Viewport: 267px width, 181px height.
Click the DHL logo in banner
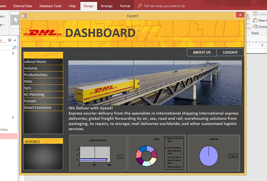point(43,33)
